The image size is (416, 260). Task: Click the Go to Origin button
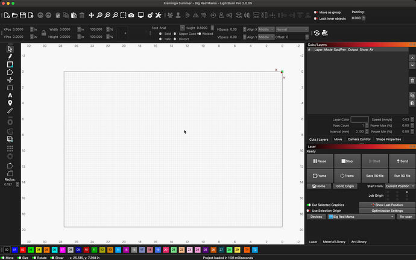coord(345,186)
